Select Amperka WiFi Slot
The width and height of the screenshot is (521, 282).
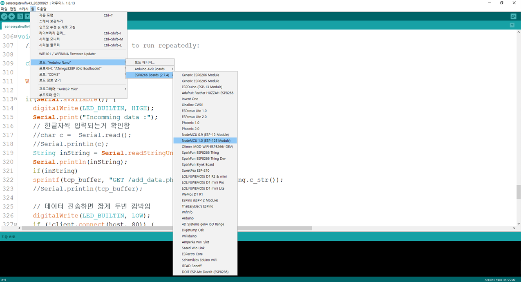click(205, 242)
